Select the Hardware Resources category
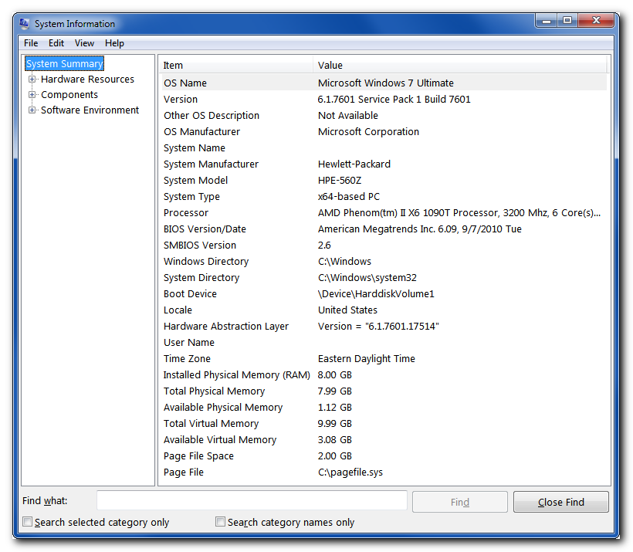This screenshot has width=633, height=552. pos(87,80)
